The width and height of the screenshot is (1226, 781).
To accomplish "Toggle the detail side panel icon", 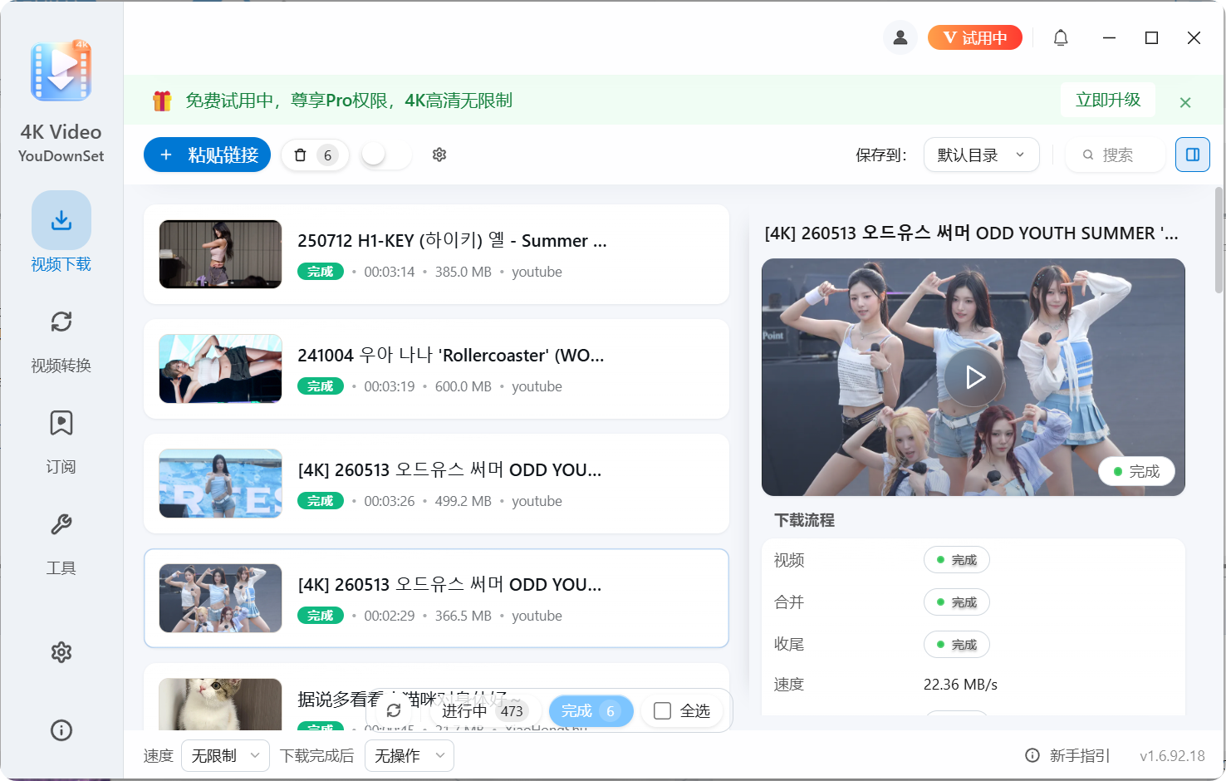I will pos(1193,155).
